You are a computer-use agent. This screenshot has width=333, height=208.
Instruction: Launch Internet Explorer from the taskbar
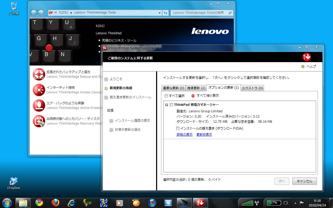coord(71,203)
